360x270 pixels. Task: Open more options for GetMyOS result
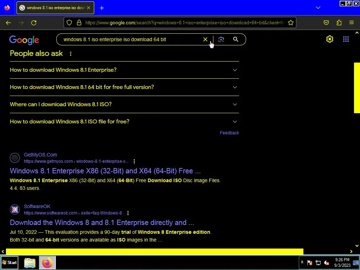click(134, 161)
